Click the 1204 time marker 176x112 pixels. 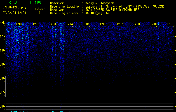click(x=70, y=24)
